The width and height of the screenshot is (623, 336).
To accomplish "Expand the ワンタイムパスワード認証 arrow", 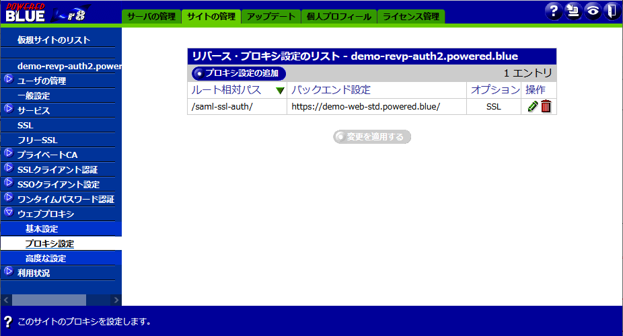I will click(x=9, y=198).
